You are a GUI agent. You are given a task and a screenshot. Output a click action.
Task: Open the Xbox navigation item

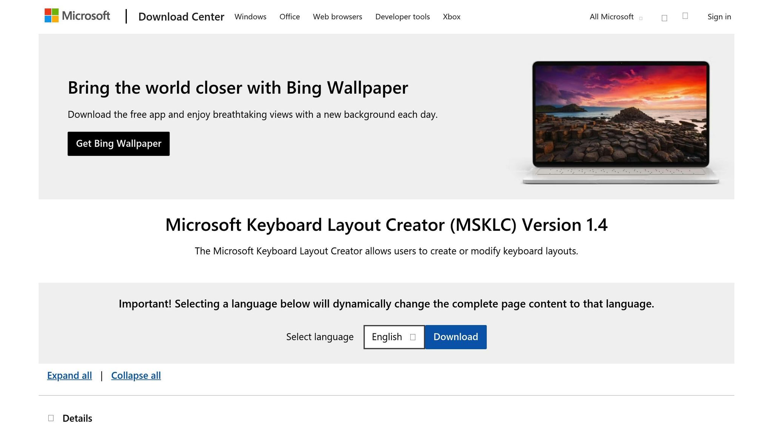click(x=451, y=17)
